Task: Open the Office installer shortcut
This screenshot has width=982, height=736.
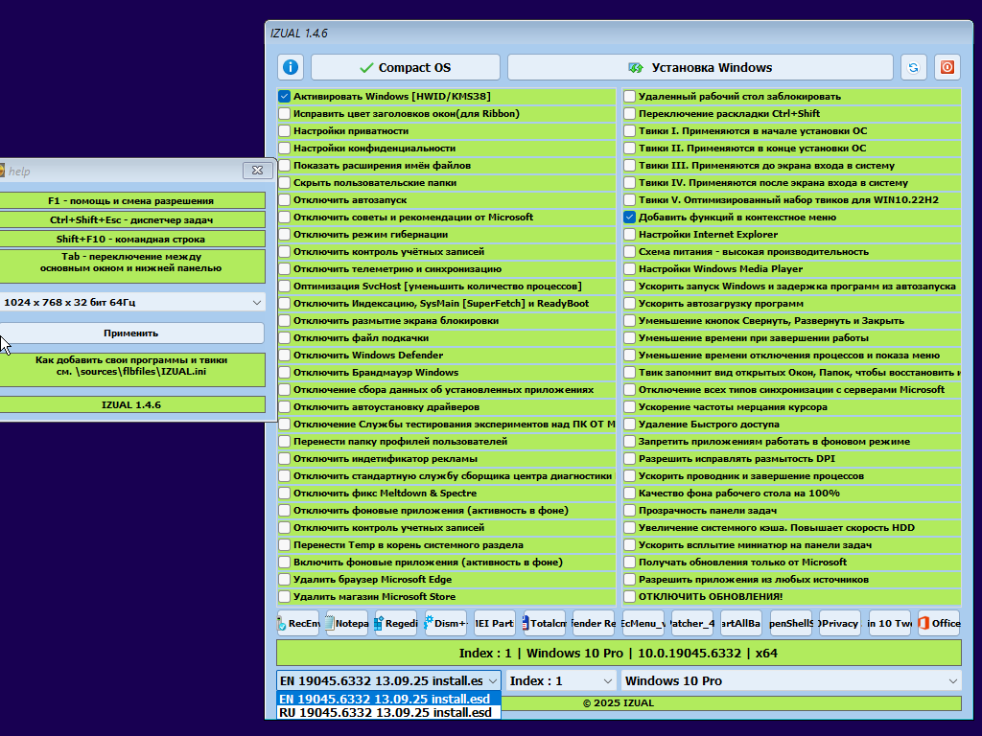Action: click(x=939, y=623)
